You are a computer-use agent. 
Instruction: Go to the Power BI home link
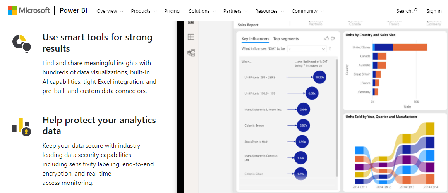pyautogui.click(x=73, y=11)
